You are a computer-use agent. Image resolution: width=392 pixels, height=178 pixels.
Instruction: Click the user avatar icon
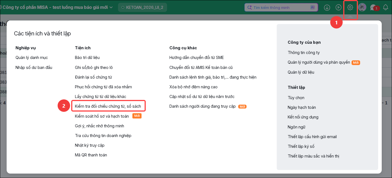tap(362, 7)
